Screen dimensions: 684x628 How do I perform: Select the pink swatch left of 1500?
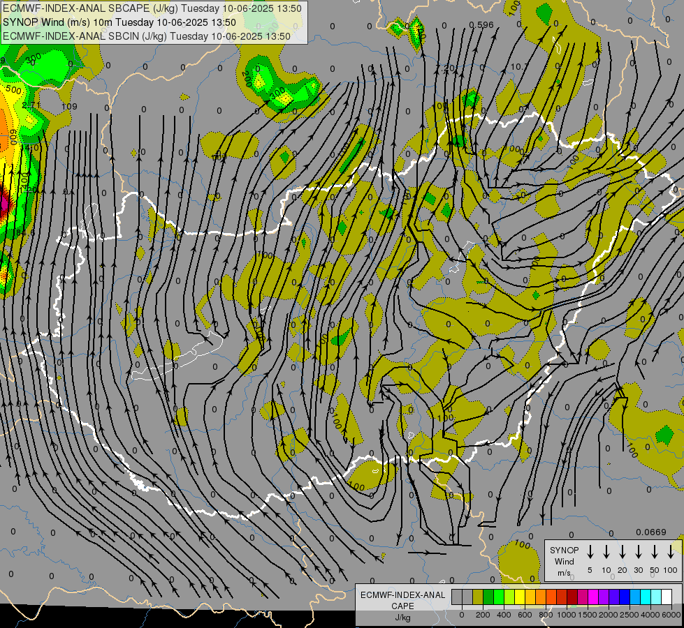(583, 597)
